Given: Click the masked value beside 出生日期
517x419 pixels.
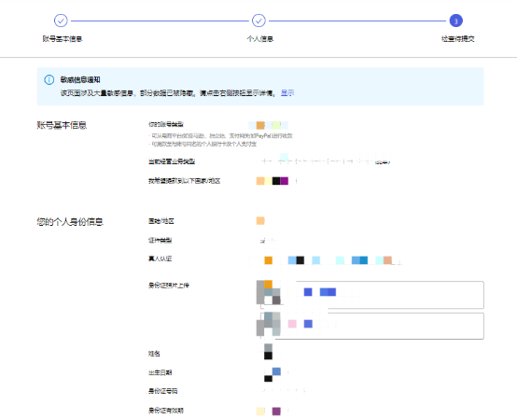Looking at the screenshot, I should point(272,374).
